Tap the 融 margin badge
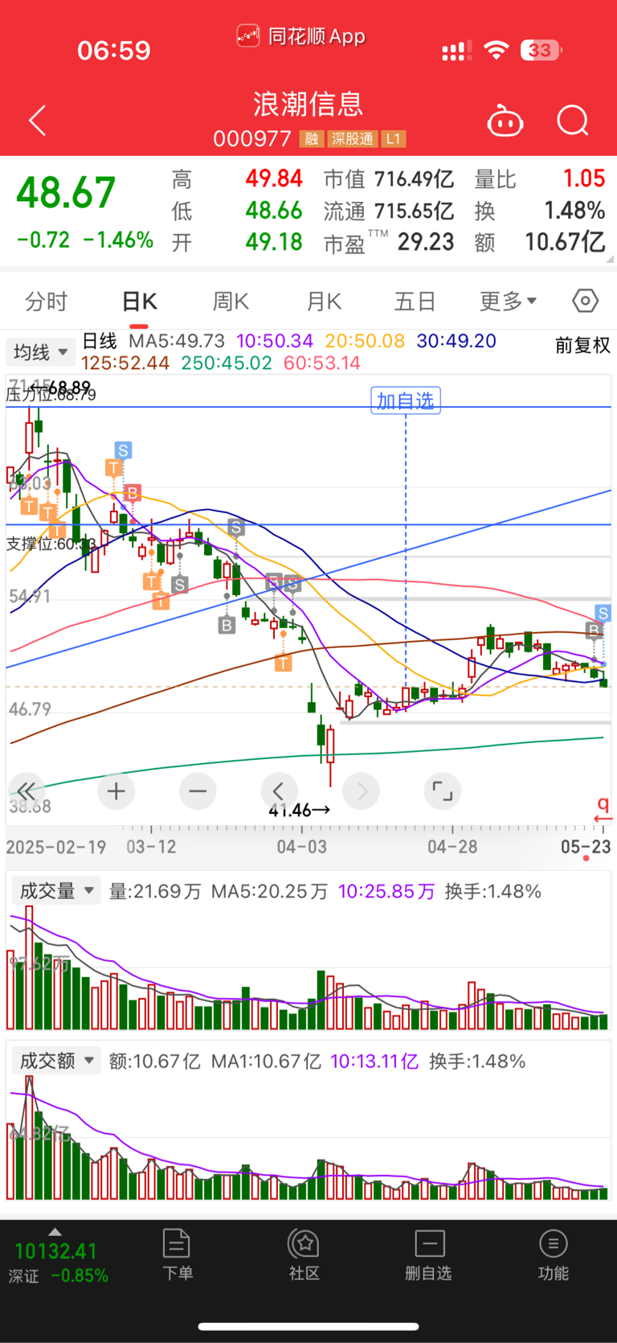The height and width of the screenshot is (1343, 617). click(311, 139)
